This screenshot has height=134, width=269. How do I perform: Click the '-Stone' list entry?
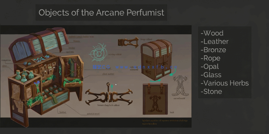point(211,92)
